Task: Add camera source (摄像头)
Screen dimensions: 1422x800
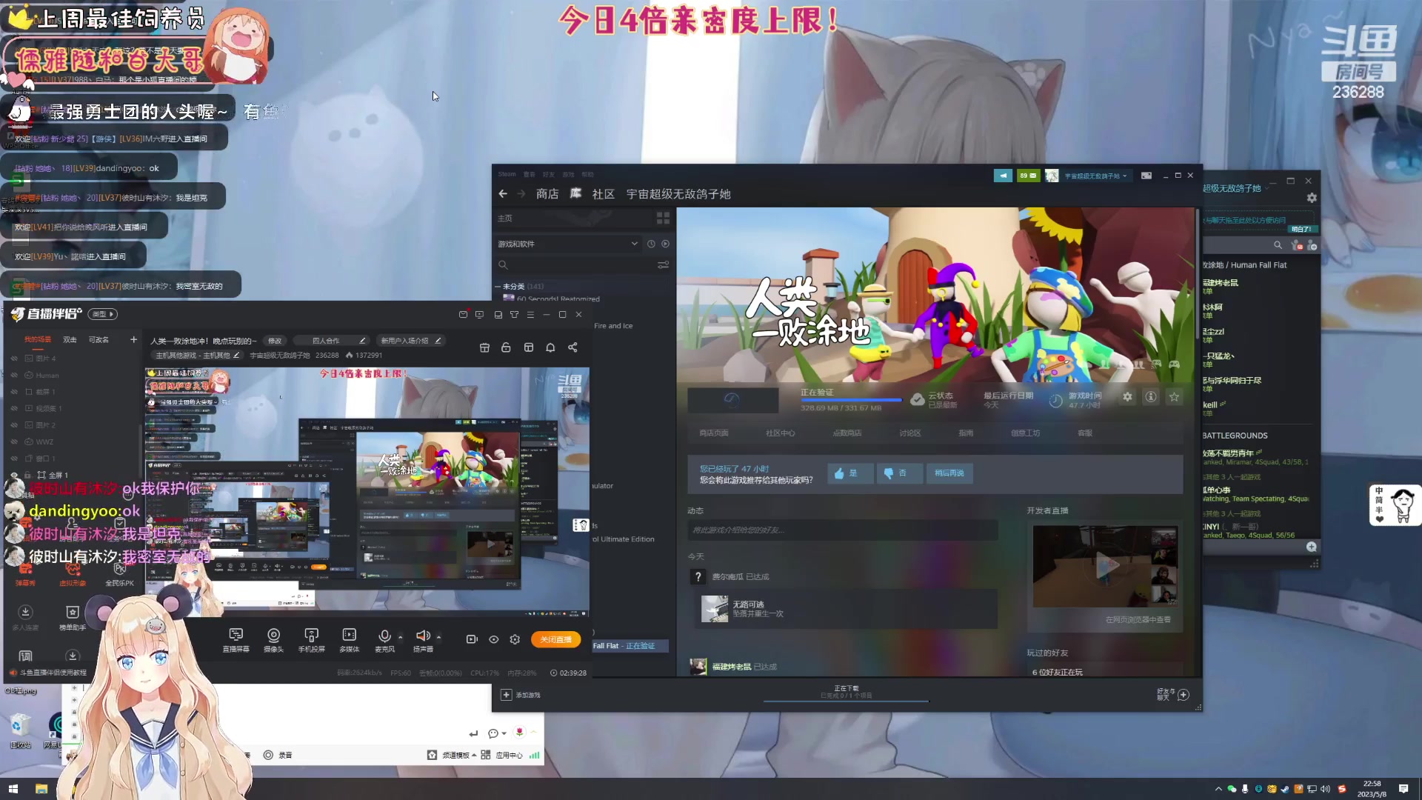Action: tap(273, 639)
